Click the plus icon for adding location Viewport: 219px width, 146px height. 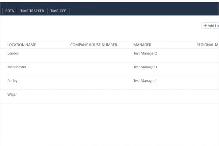pos(205,26)
